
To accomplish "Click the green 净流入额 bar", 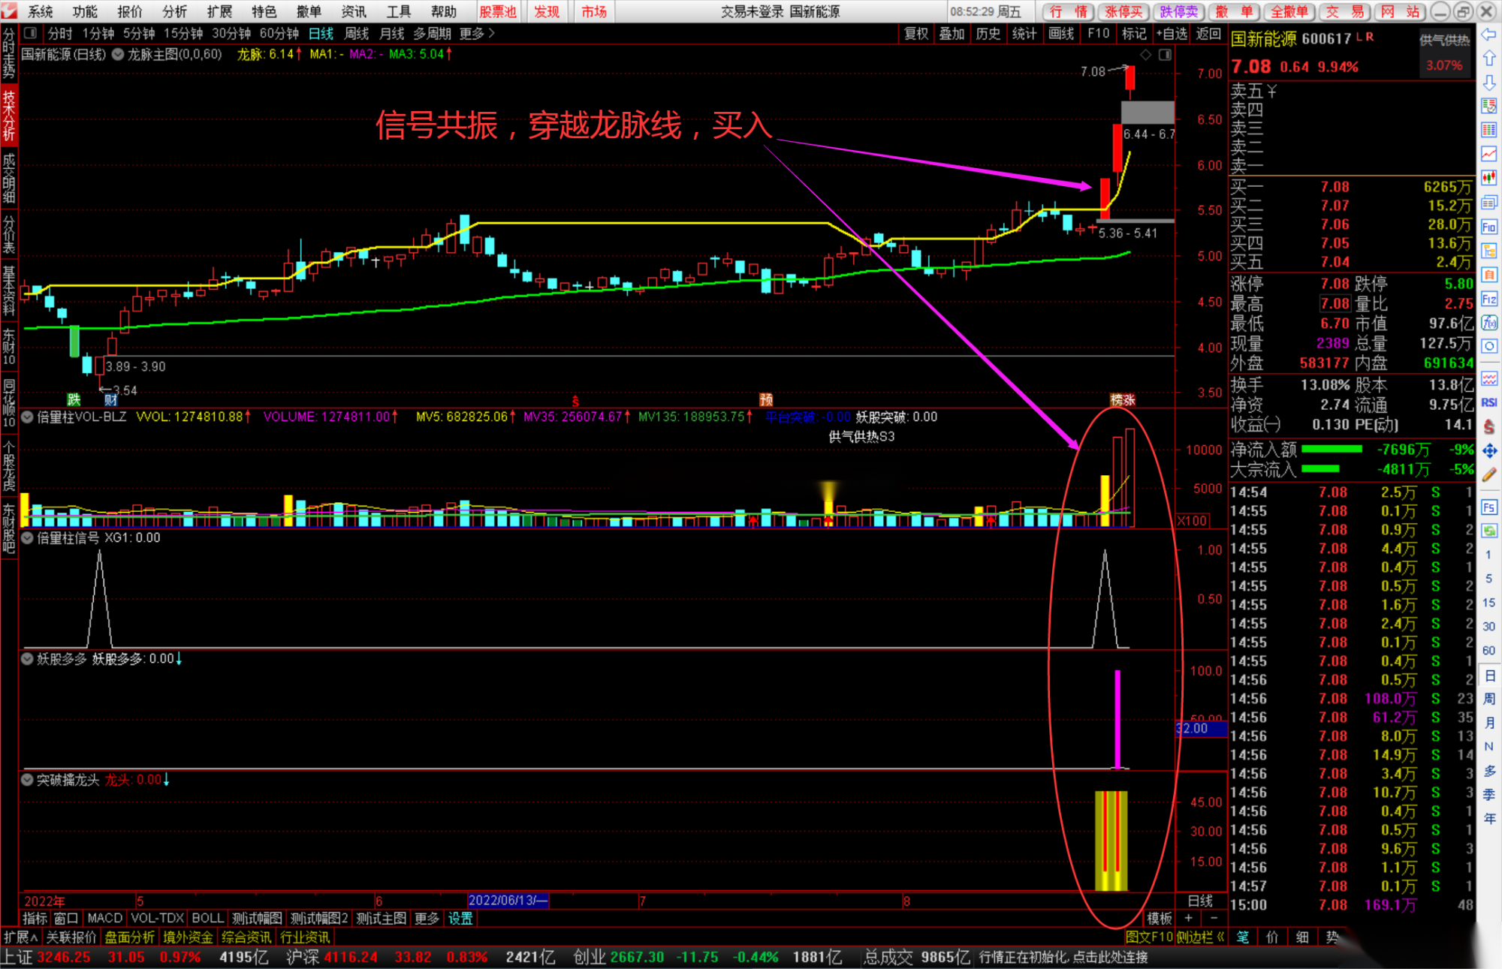I will [x=1332, y=450].
